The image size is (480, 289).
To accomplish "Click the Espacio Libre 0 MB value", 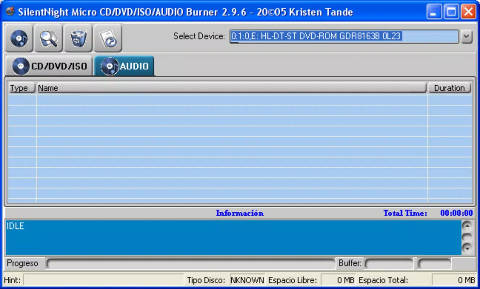I will (x=338, y=280).
